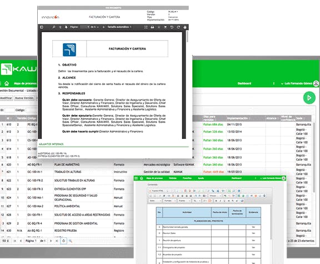This screenshot has width=320, height=264.
Task: Click Fuente HTML source button in editor
Action: (x=156, y=191)
